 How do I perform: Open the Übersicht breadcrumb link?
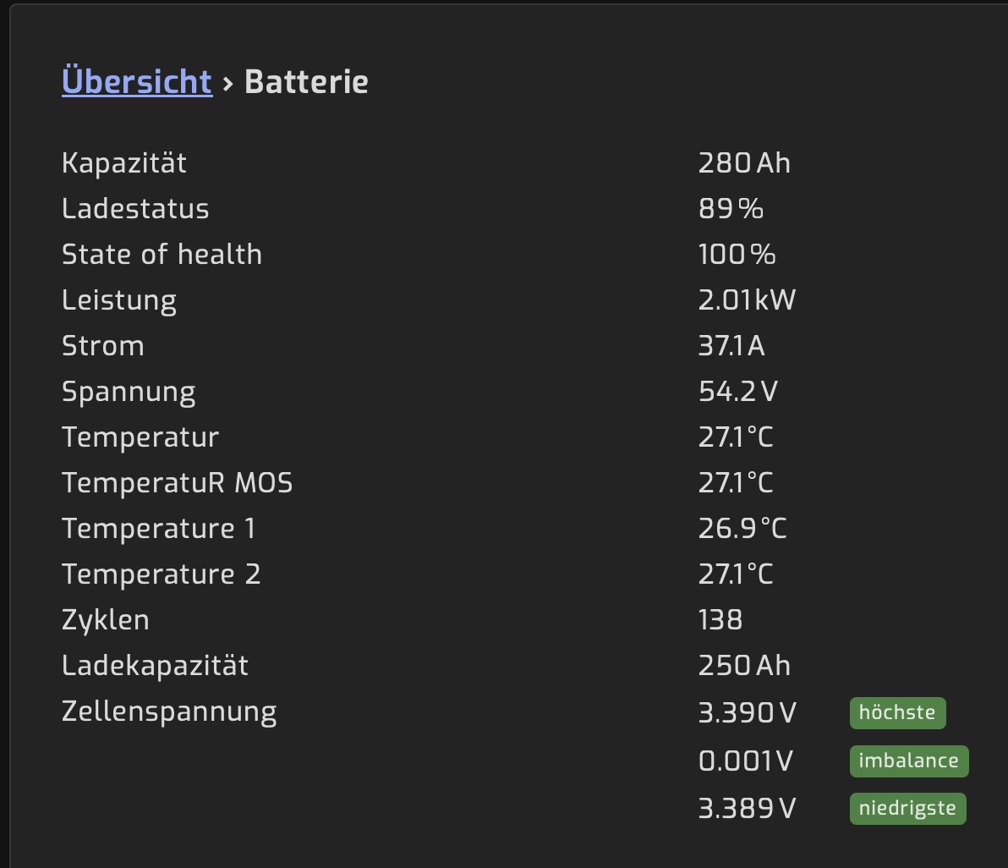[x=137, y=82]
